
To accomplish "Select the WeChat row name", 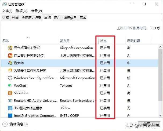I will 20,85.
